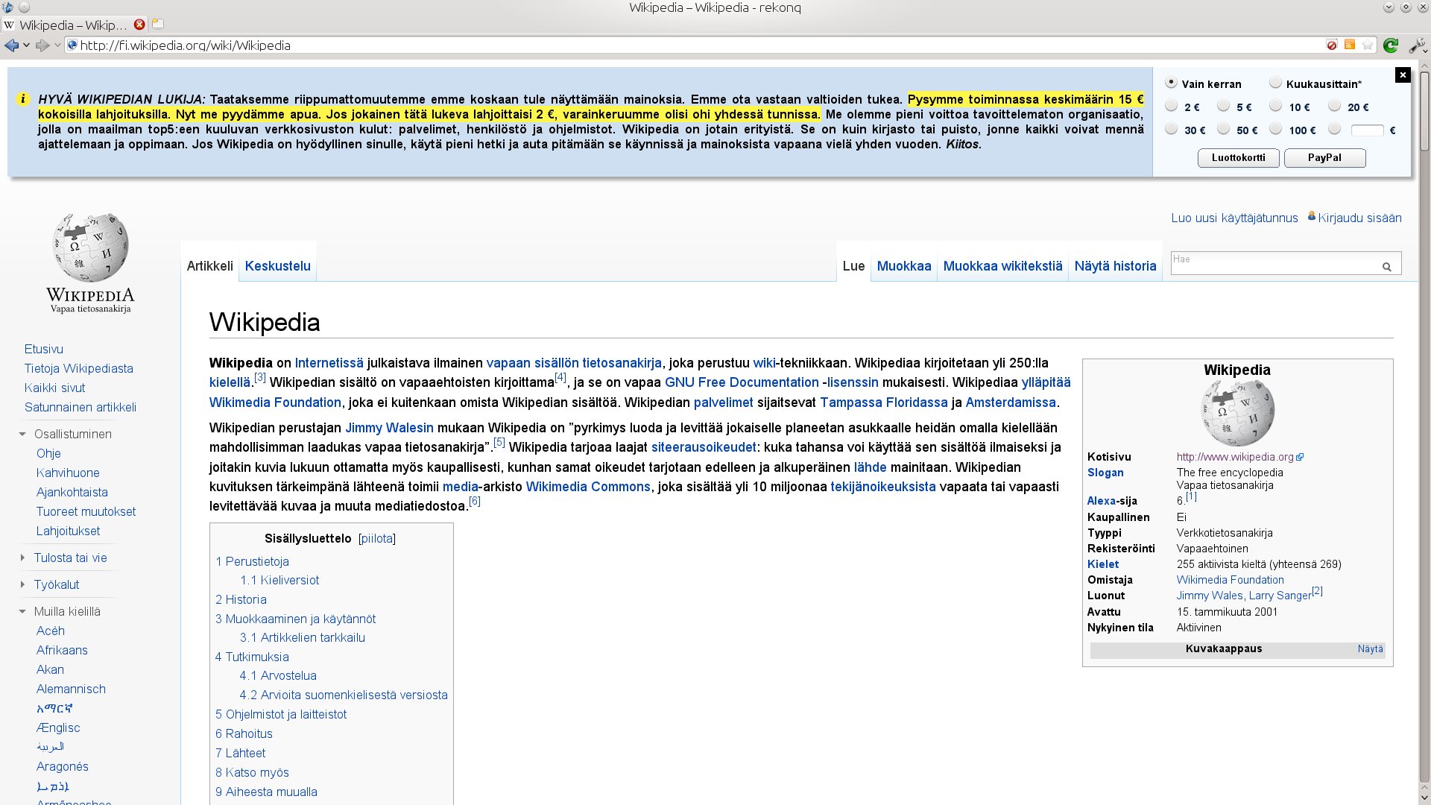Choose the 10 € donation amount
Screen dimensions: 1431x805
click(1276, 106)
